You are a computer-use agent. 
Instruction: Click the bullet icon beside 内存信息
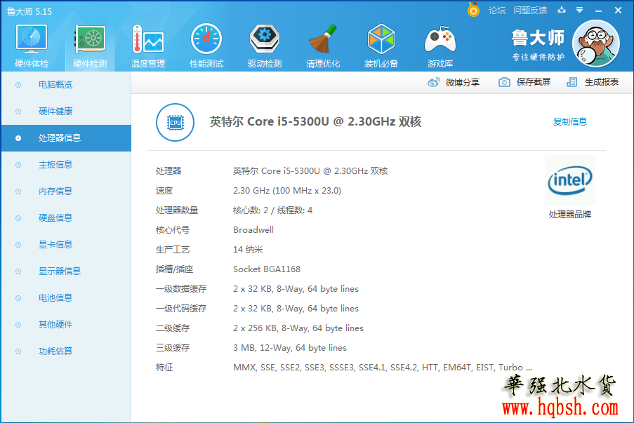pyautogui.click(x=18, y=192)
